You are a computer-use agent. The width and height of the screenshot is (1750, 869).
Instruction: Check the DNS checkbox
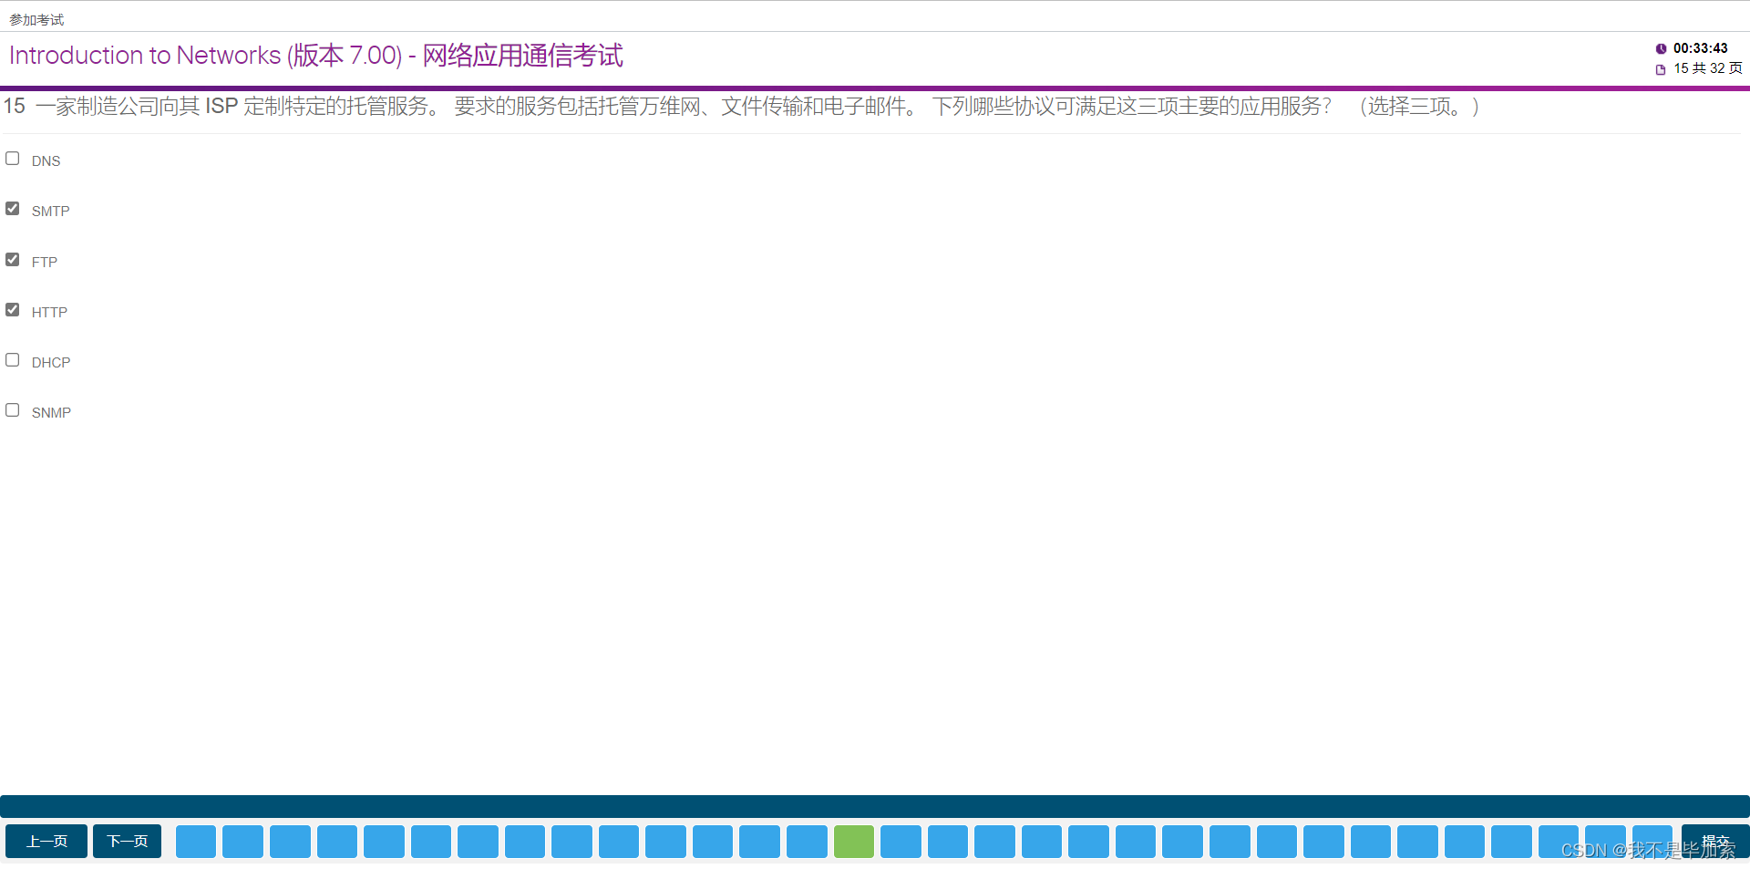click(x=13, y=159)
